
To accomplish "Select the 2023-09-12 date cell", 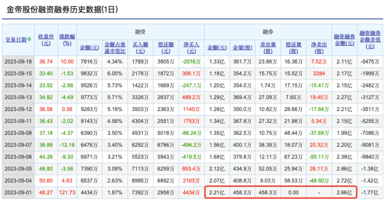I will click(18, 109).
